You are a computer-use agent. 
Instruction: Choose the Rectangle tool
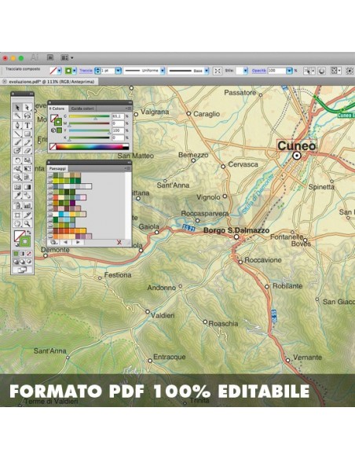point(27,134)
